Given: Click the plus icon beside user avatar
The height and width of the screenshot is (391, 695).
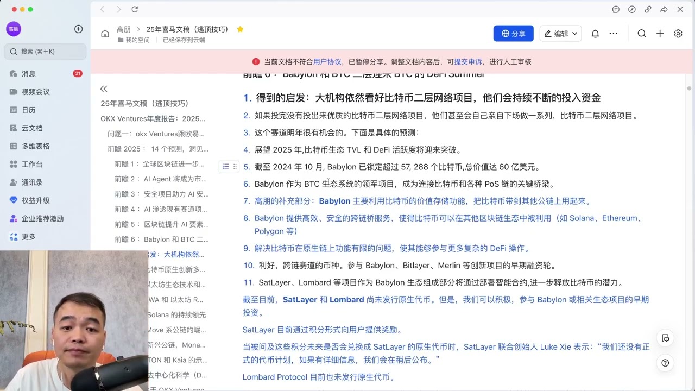Looking at the screenshot, I should click(78, 29).
